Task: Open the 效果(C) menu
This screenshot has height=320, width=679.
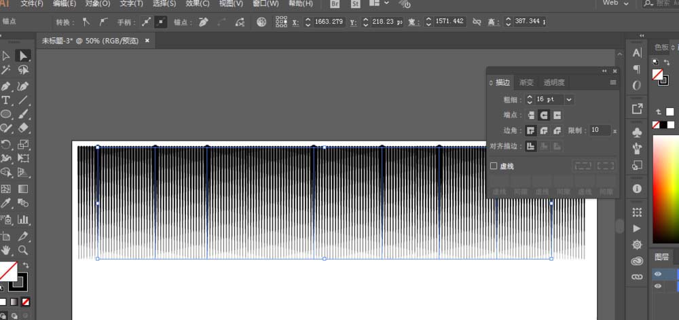Action: [x=196, y=4]
